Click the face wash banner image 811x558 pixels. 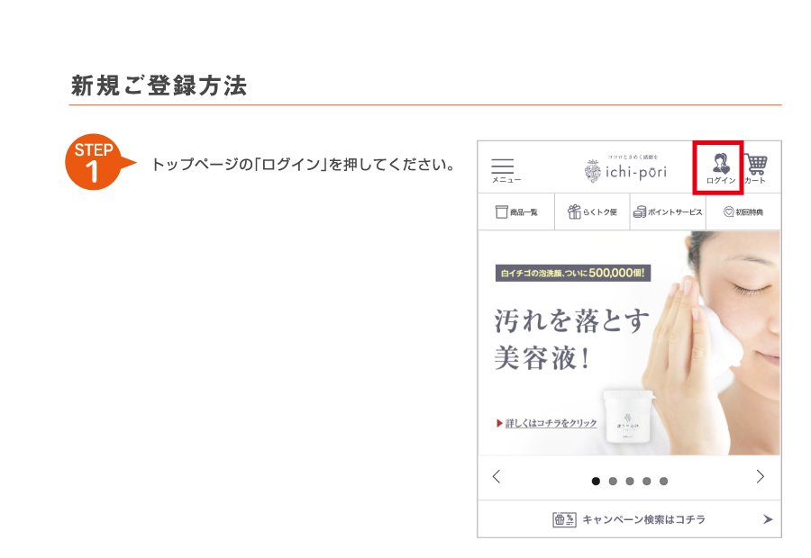pos(630,343)
